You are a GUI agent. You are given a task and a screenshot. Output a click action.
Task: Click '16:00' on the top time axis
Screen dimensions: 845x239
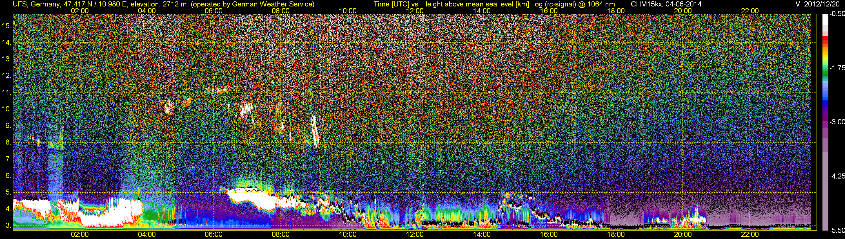point(549,11)
